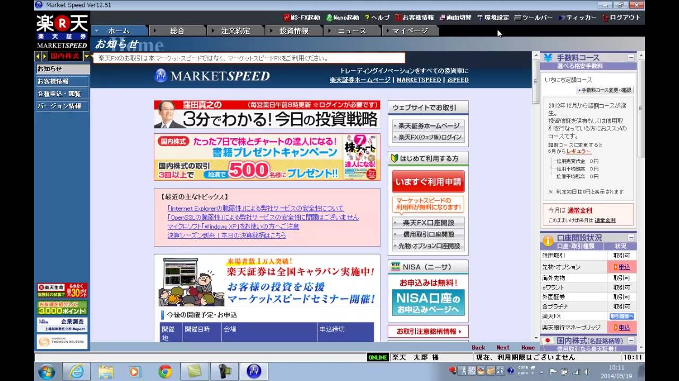Open the 投資情報 tab
This screenshot has height=381, width=679.
[x=294, y=31]
